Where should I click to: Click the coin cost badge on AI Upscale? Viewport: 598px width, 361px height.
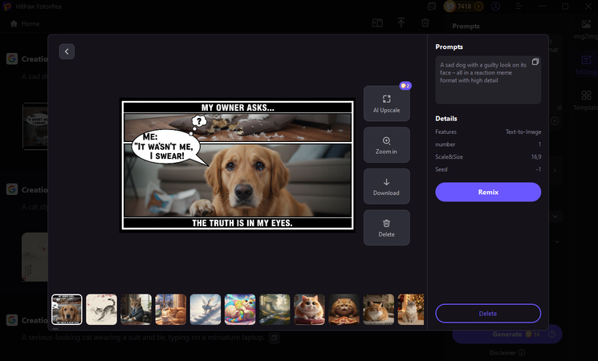(405, 86)
